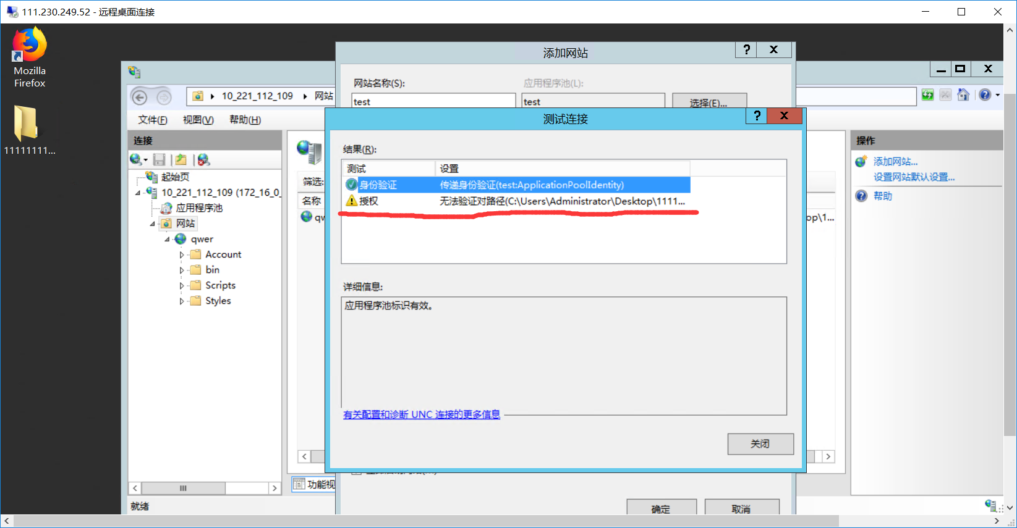Open the 文件(F) menu
Screen dimensions: 1017x528
click(152, 120)
